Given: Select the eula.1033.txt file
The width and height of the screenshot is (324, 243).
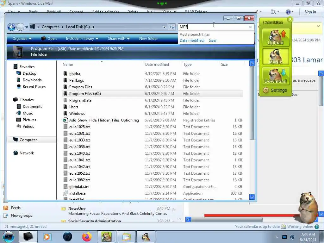Looking at the screenshot, I should pos(79,140).
